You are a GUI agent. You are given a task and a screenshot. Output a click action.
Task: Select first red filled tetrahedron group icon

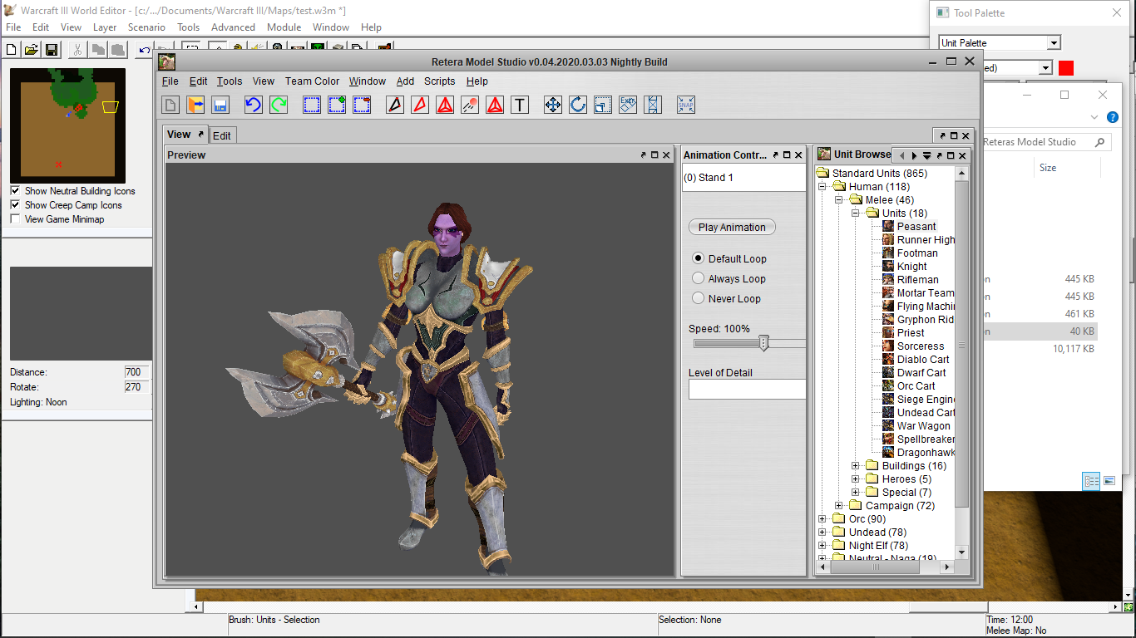pyautogui.click(x=445, y=105)
